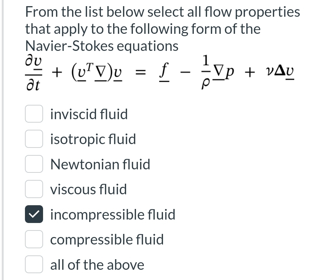326x280 pixels.
Task: Click the checkmark icon on incompressible fluid
Action: click(x=34, y=214)
